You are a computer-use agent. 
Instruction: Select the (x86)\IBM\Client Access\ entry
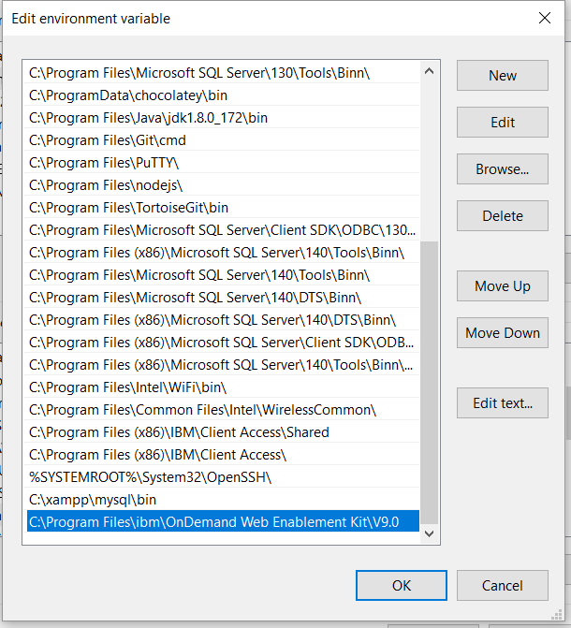tap(223, 454)
